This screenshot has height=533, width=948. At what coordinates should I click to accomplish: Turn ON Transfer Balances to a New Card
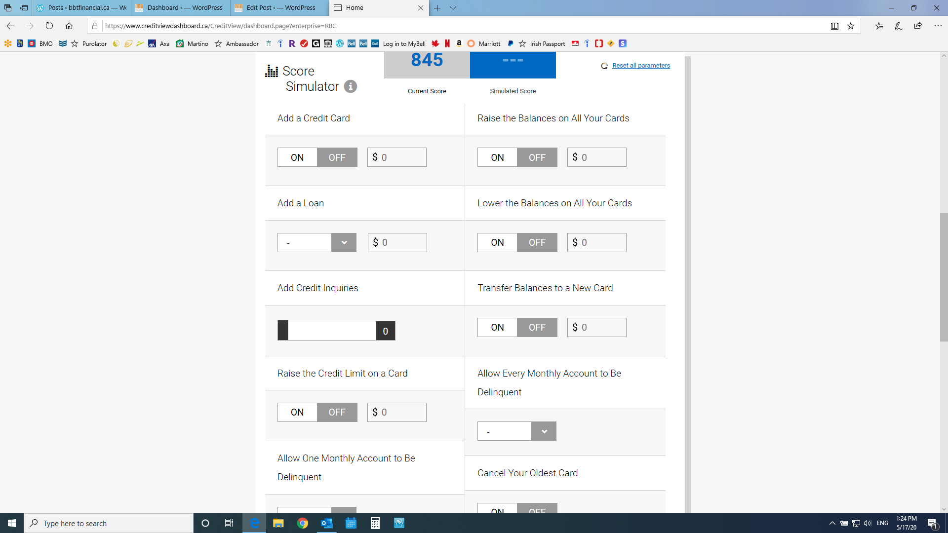point(497,327)
